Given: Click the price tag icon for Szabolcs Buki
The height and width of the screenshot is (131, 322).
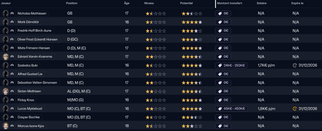Looking at the screenshot, I should 220,65.
